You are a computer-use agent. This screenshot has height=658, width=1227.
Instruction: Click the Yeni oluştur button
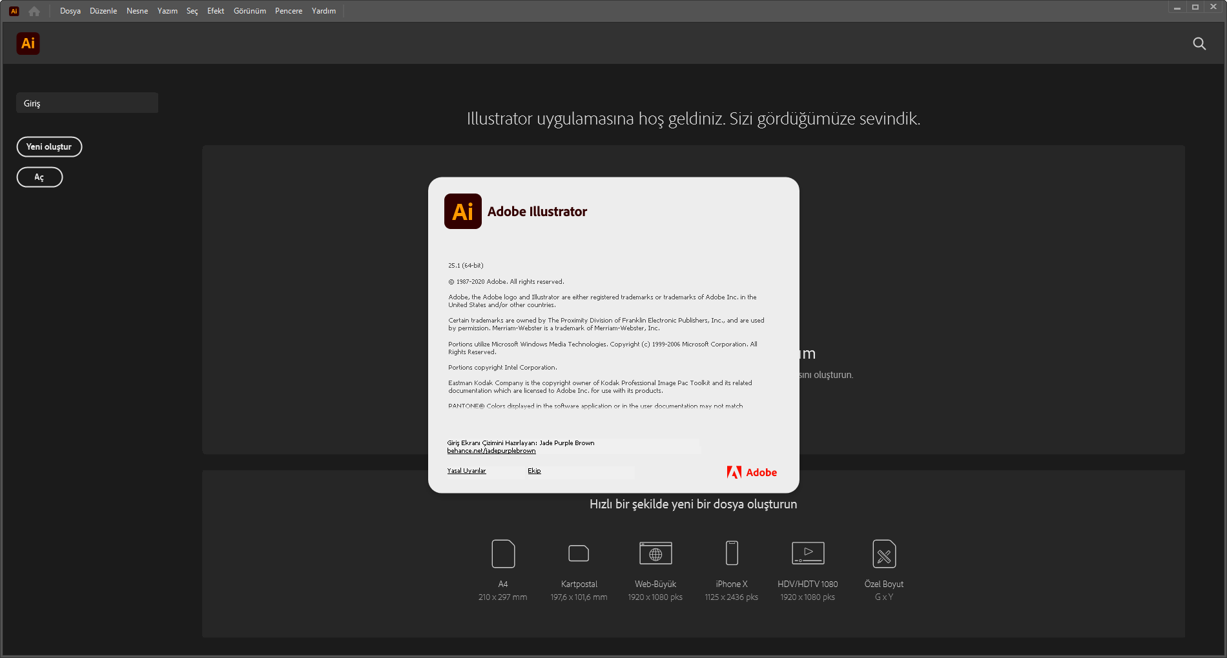coord(49,146)
